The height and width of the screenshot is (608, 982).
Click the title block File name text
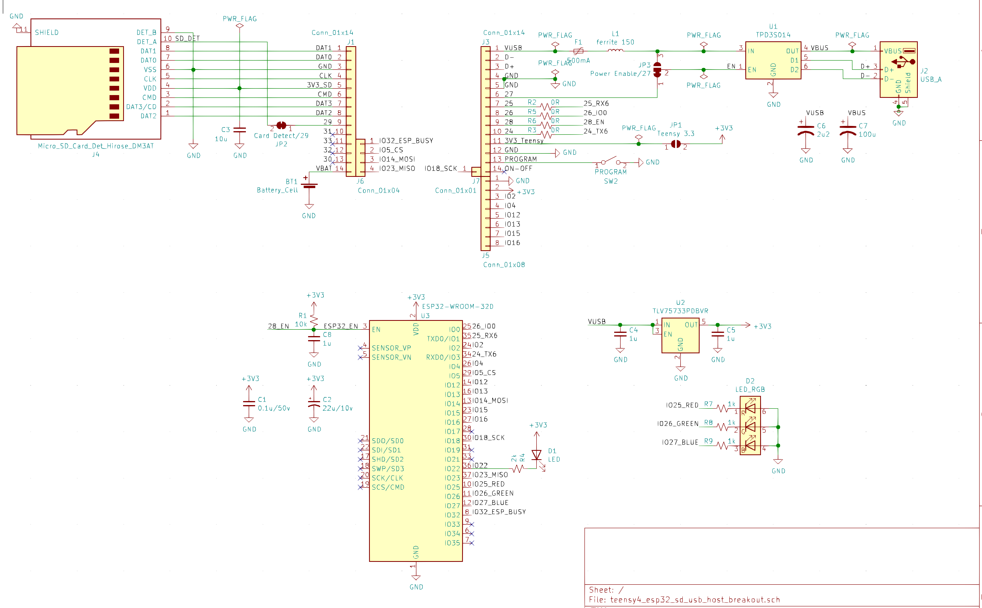[x=684, y=600]
